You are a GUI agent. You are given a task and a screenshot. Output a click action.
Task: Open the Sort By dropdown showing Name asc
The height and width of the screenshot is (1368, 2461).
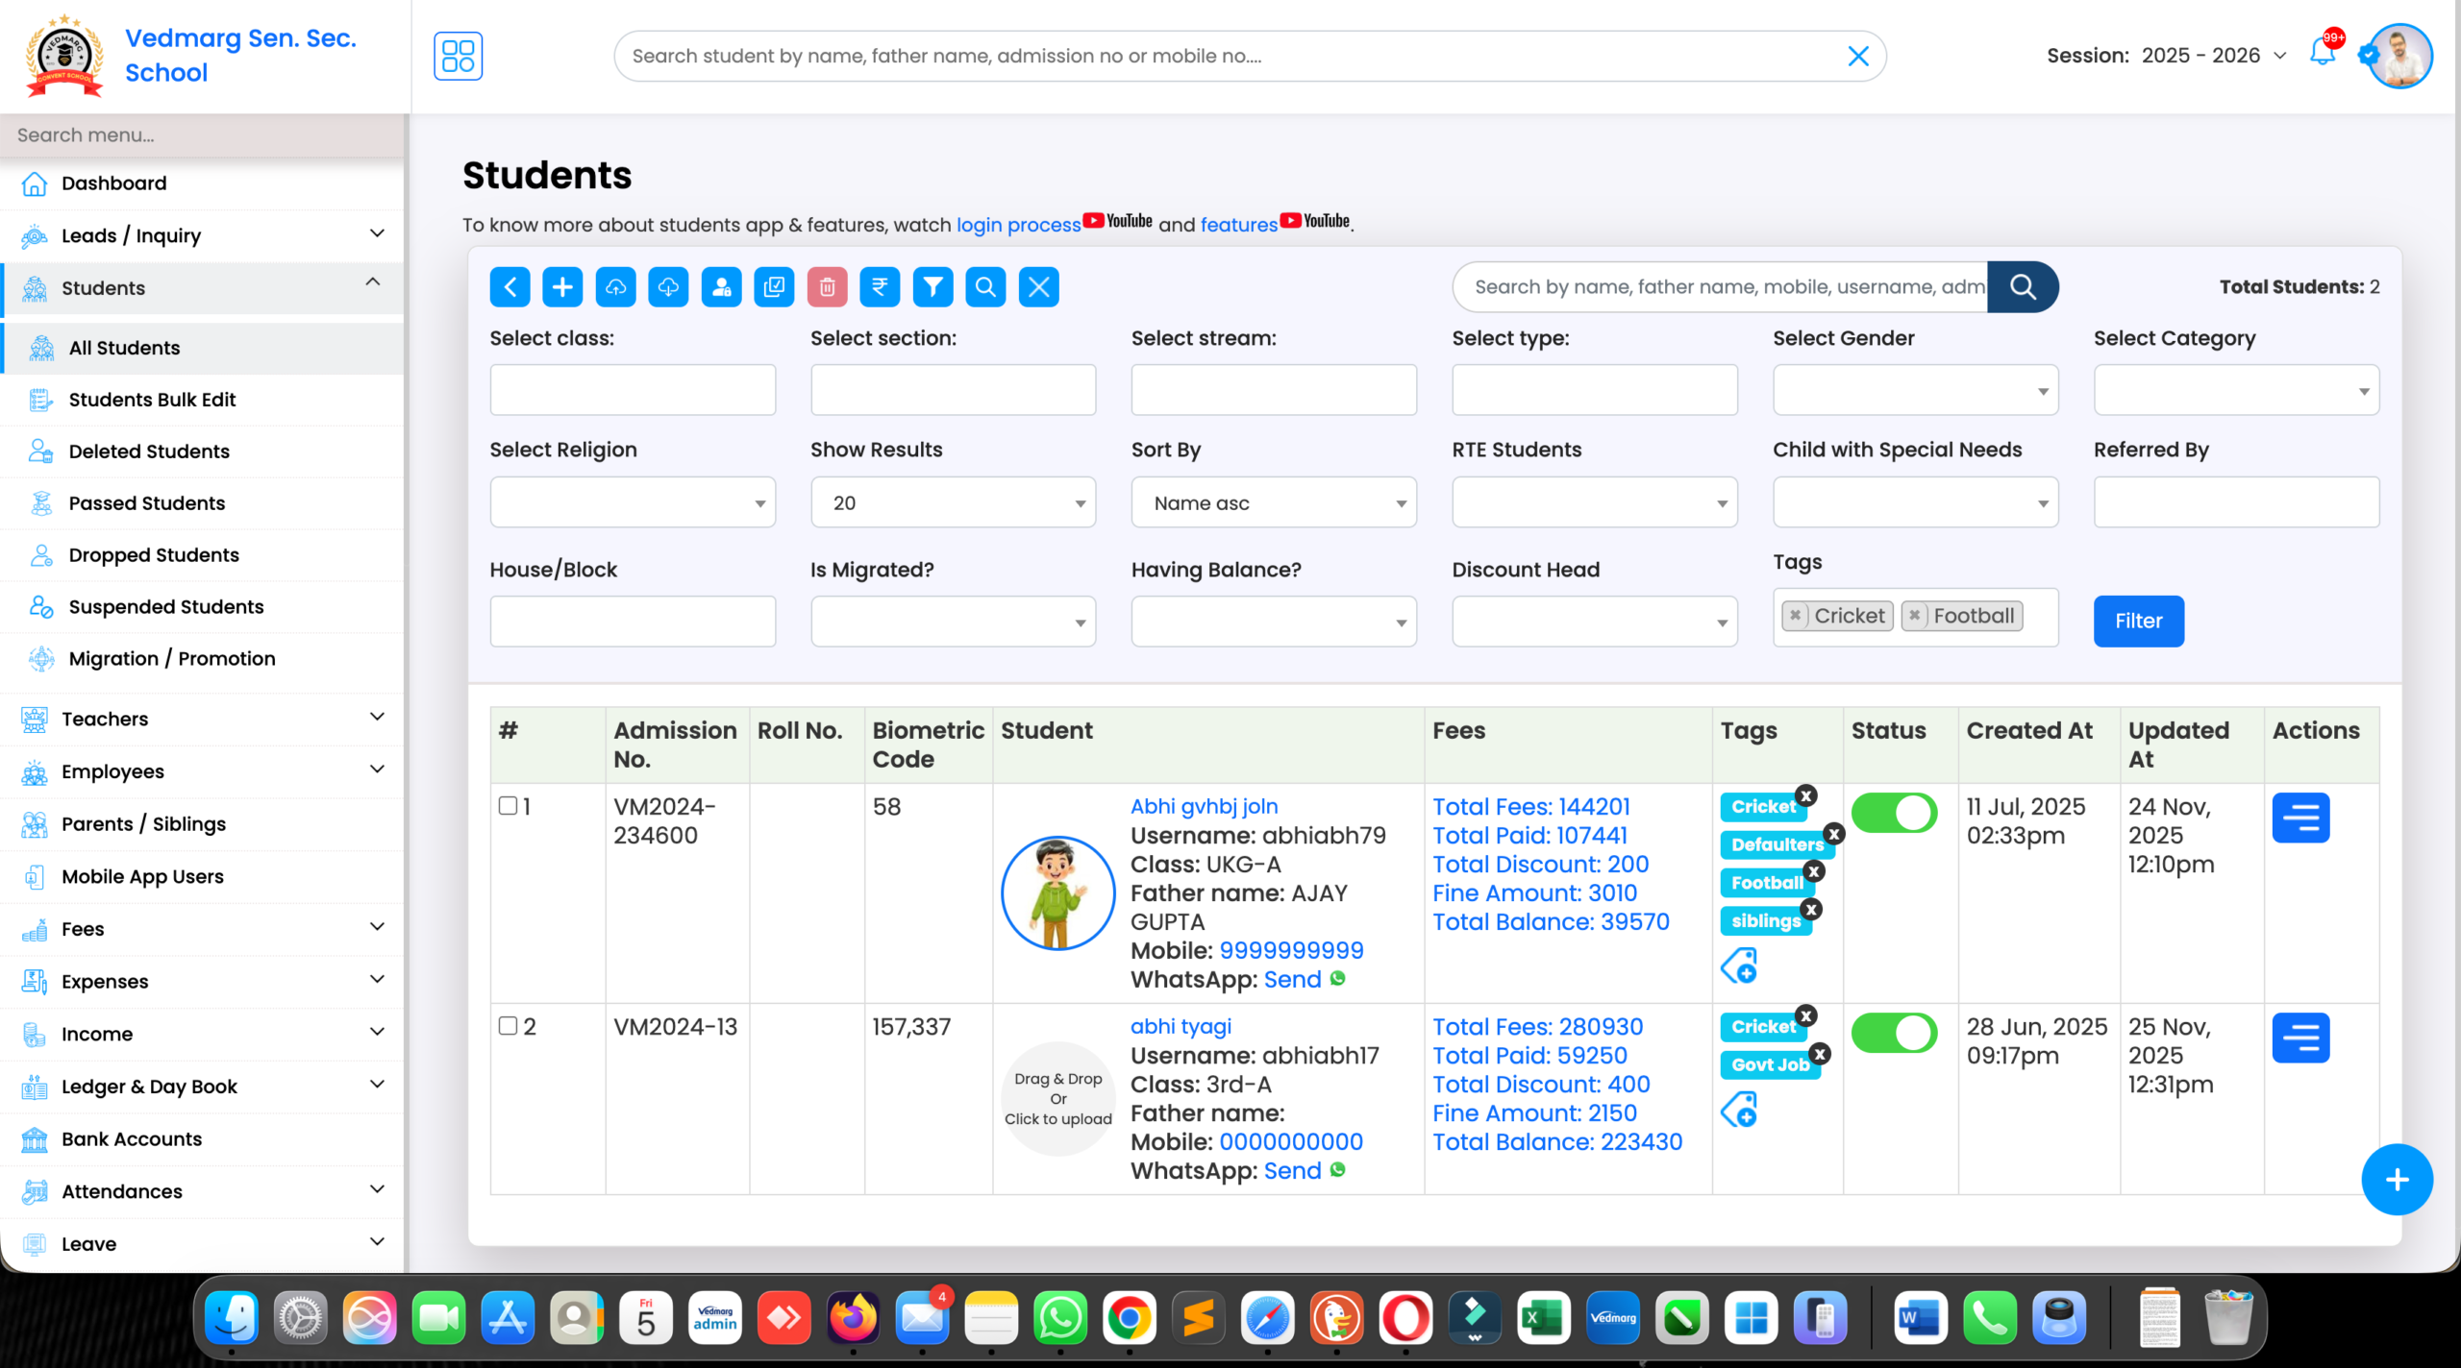tap(1273, 501)
